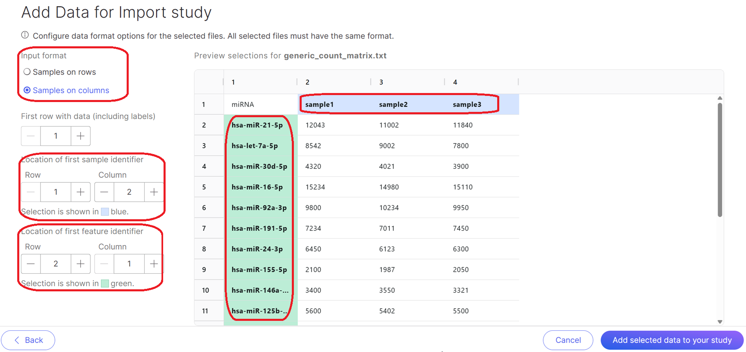The width and height of the screenshot is (746, 352).
Task: Cancel the data import
Action: 568,340
